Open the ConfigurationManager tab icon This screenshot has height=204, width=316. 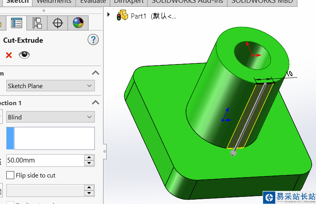coord(37,23)
